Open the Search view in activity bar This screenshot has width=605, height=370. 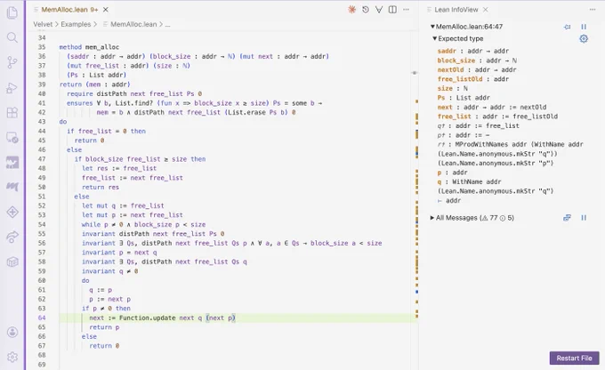[x=12, y=37]
